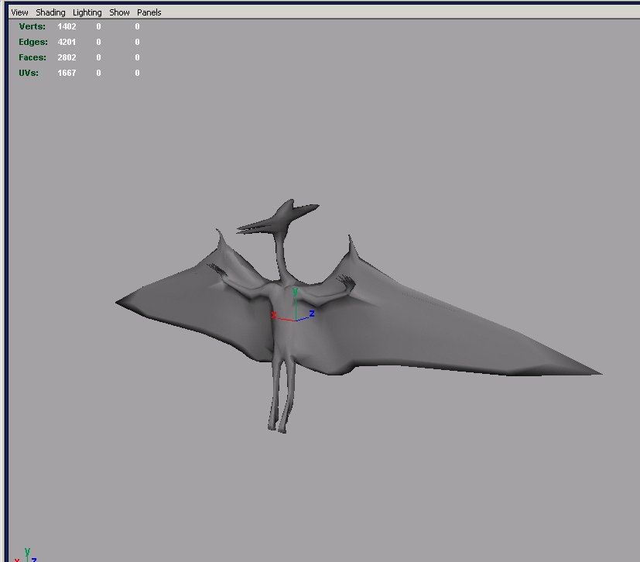Click the Edges count value 4201

tap(67, 42)
